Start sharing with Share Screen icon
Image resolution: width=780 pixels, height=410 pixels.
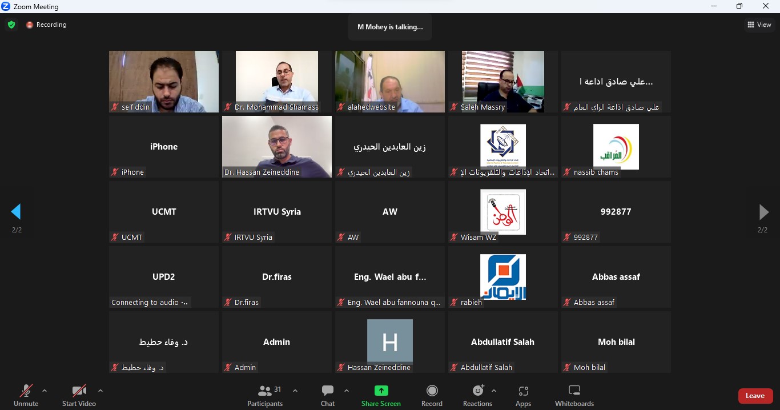coord(381,391)
